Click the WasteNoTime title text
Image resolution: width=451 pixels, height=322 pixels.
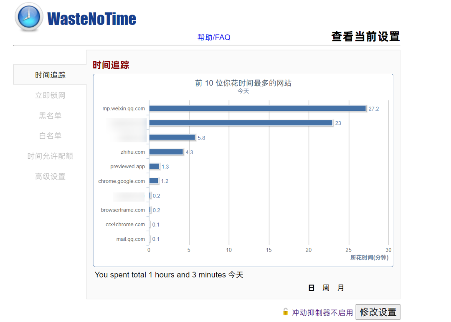91,19
